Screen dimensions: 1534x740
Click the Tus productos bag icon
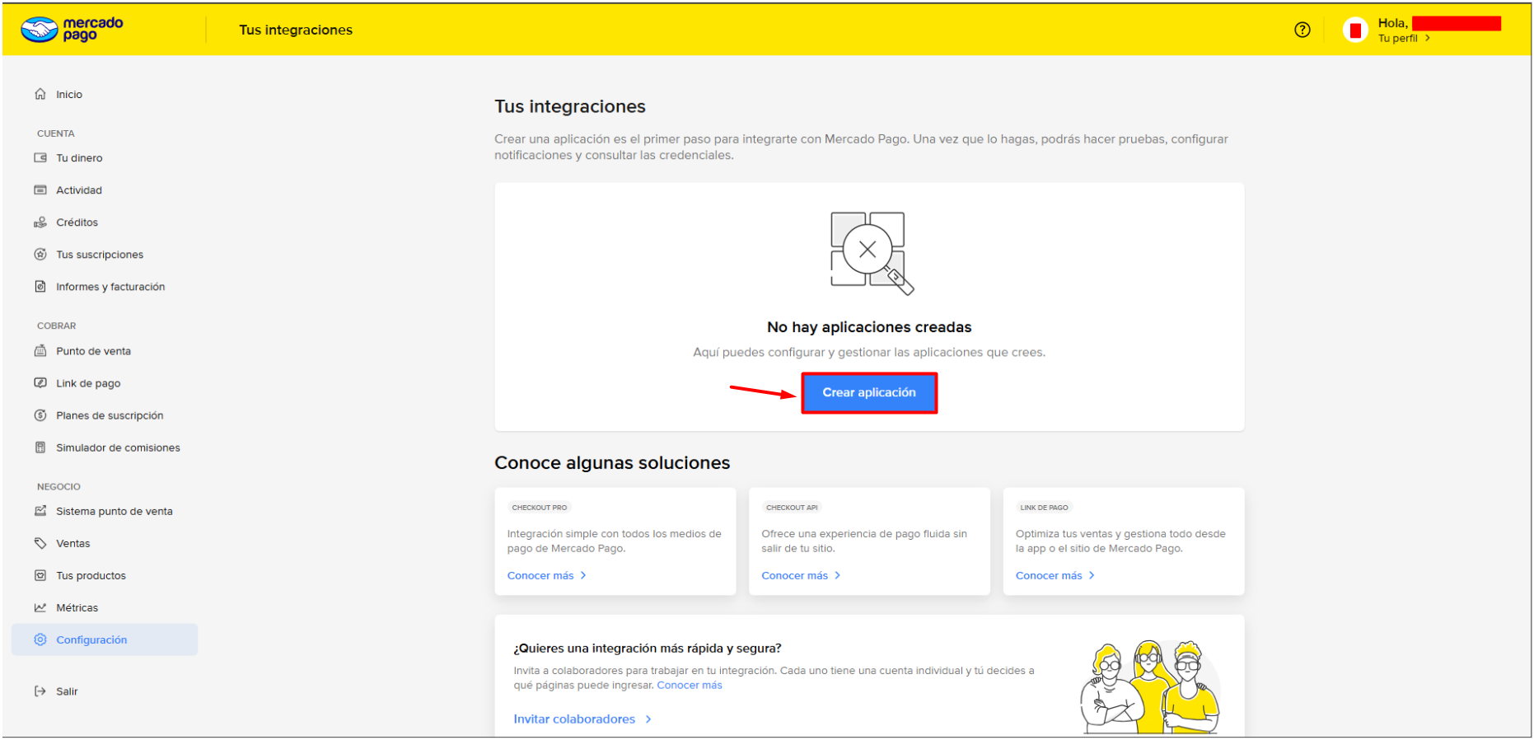[x=40, y=575]
